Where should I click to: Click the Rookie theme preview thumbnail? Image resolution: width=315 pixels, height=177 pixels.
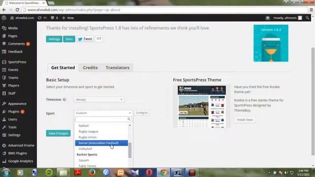(x=202, y=107)
